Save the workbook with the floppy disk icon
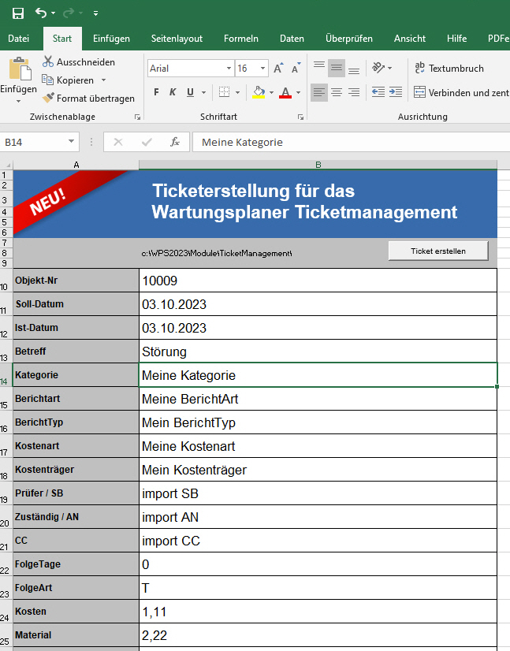Viewport: 510px width, 651px height. (18, 13)
